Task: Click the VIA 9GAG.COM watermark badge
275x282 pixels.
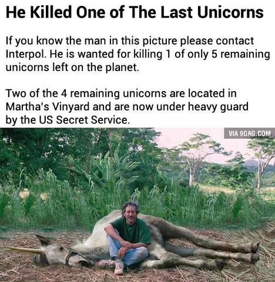Action: coord(250,133)
